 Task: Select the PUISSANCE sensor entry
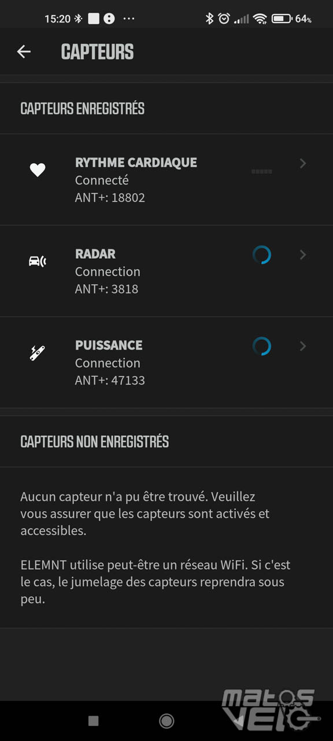click(x=166, y=362)
